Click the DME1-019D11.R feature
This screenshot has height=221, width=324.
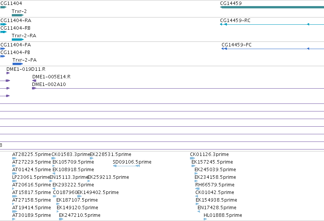click(8, 73)
